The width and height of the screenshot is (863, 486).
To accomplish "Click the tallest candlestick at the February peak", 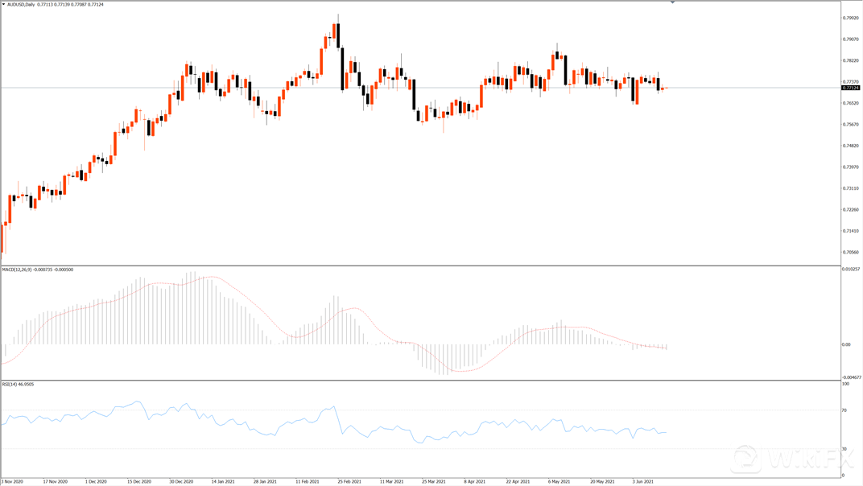I will [338, 36].
